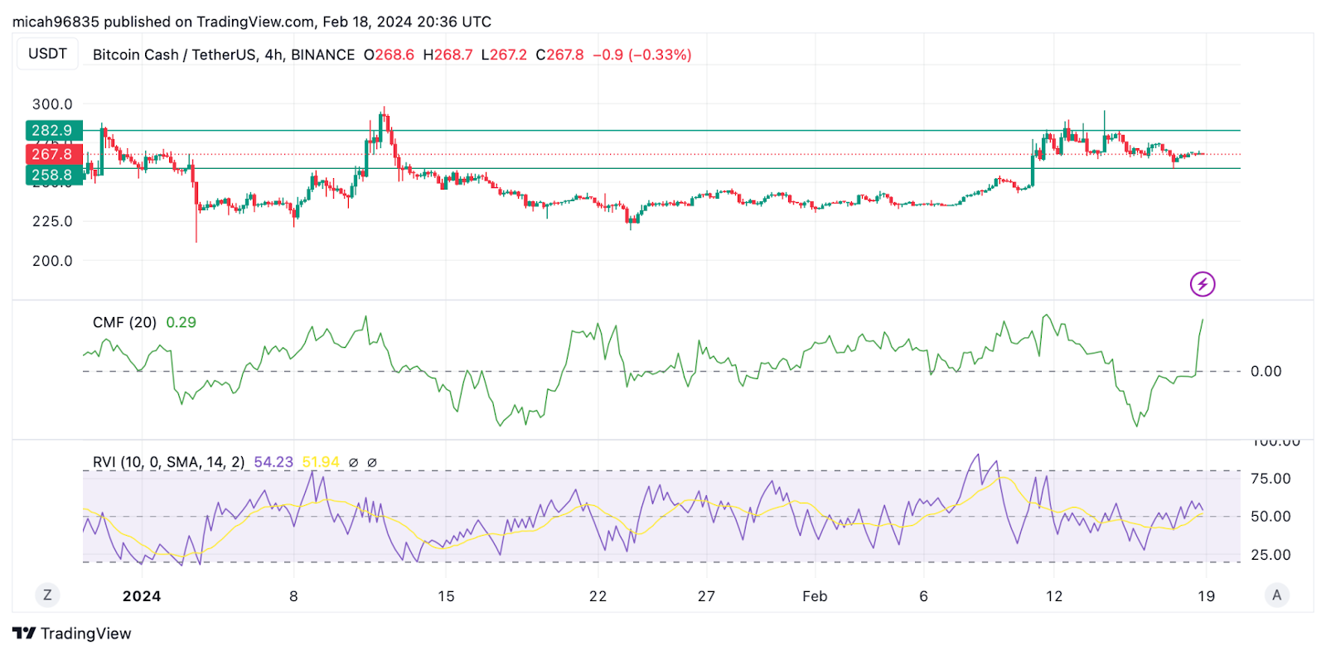Click the 300.0 price axis label
Viewport: 1326px width, 655px height.
(52, 104)
